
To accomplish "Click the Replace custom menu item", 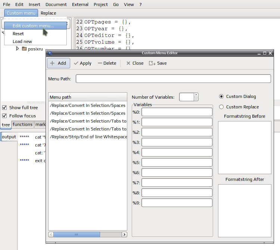I will pos(49,13).
